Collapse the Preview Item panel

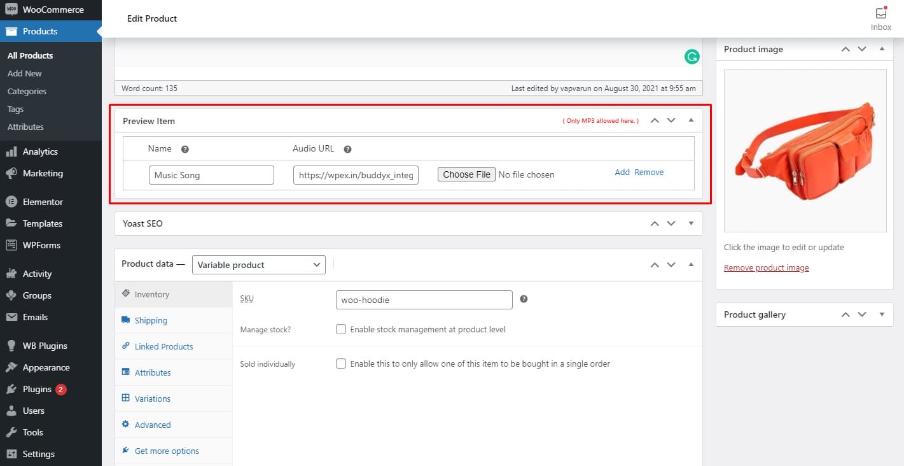pos(691,120)
